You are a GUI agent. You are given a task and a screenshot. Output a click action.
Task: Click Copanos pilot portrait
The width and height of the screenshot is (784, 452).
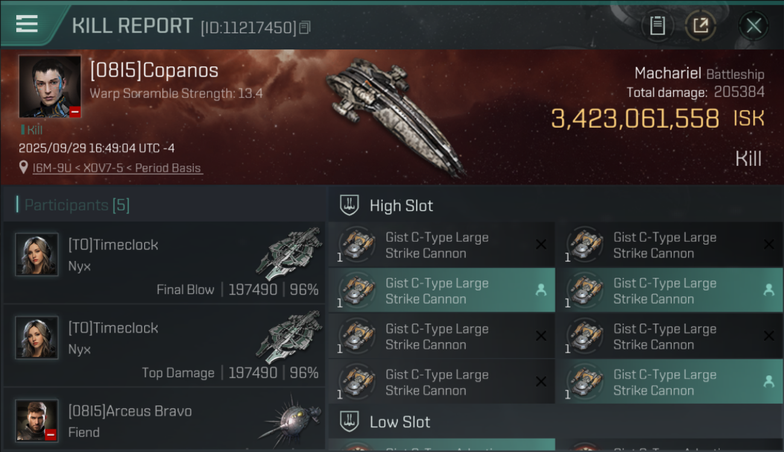(49, 86)
